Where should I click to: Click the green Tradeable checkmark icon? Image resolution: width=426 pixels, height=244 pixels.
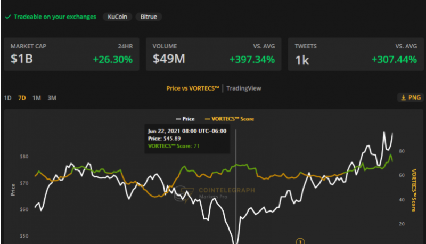click(7, 17)
